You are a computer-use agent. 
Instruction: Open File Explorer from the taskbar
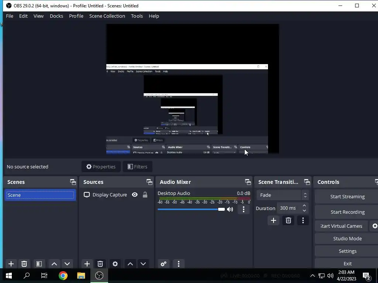pos(81,276)
